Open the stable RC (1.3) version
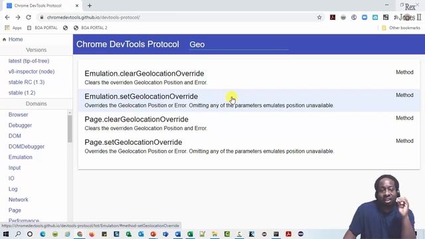Image resolution: width=425 pixels, height=239 pixels. click(x=27, y=82)
